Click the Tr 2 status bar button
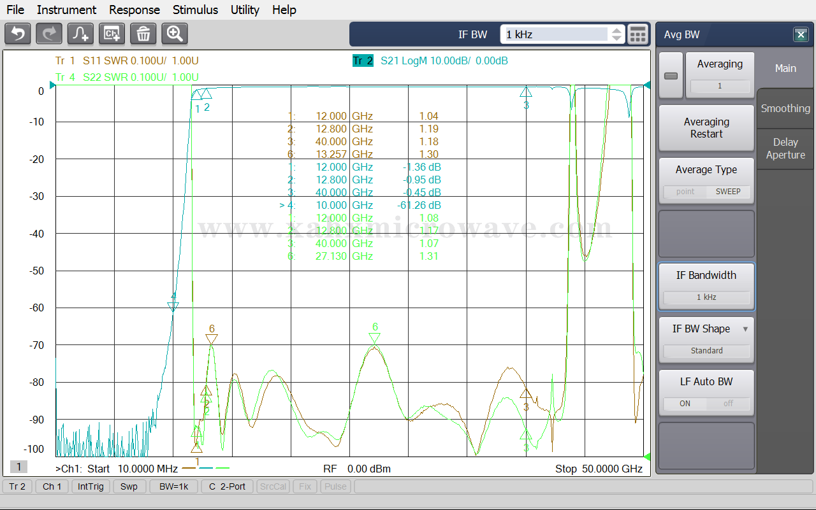816x510 pixels. point(17,486)
